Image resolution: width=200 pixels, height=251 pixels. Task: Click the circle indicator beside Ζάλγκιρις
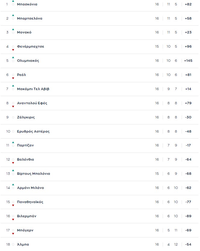coord(13,118)
